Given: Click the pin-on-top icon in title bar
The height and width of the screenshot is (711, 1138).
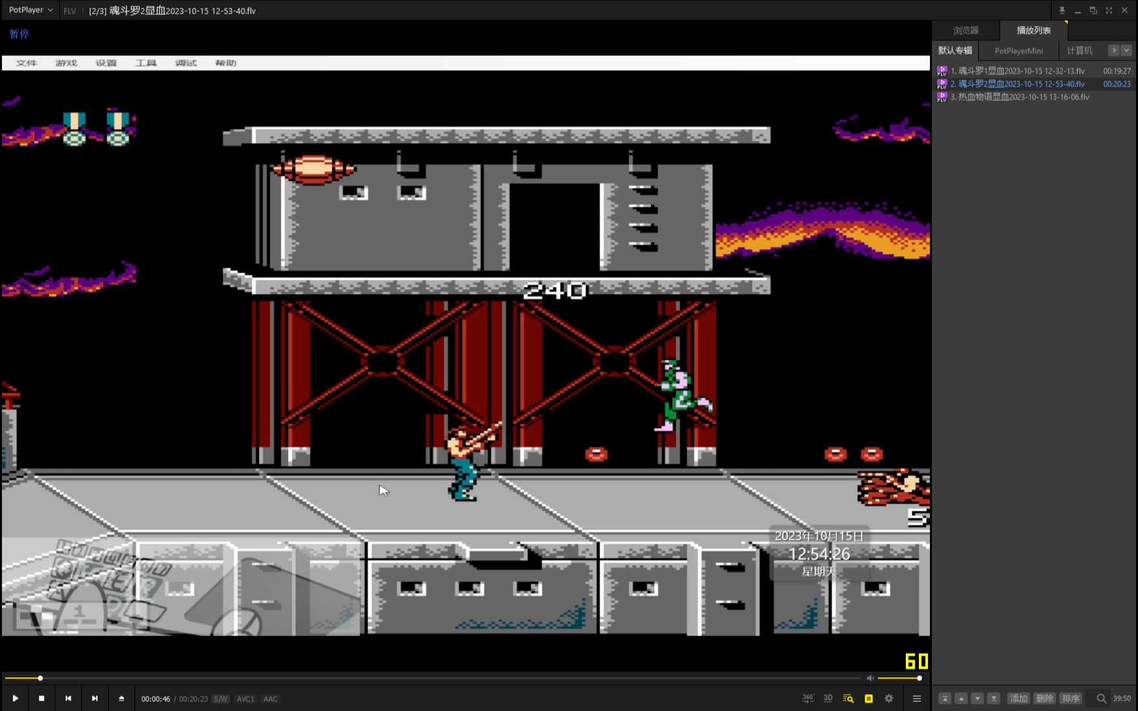Looking at the screenshot, I should tap(1062, 10).
